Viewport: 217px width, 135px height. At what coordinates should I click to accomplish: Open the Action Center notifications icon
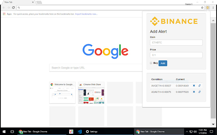coord(211,132)
